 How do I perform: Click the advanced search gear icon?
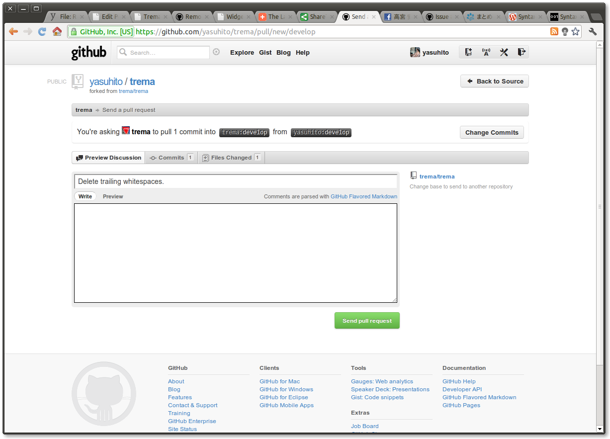[216, 52]
